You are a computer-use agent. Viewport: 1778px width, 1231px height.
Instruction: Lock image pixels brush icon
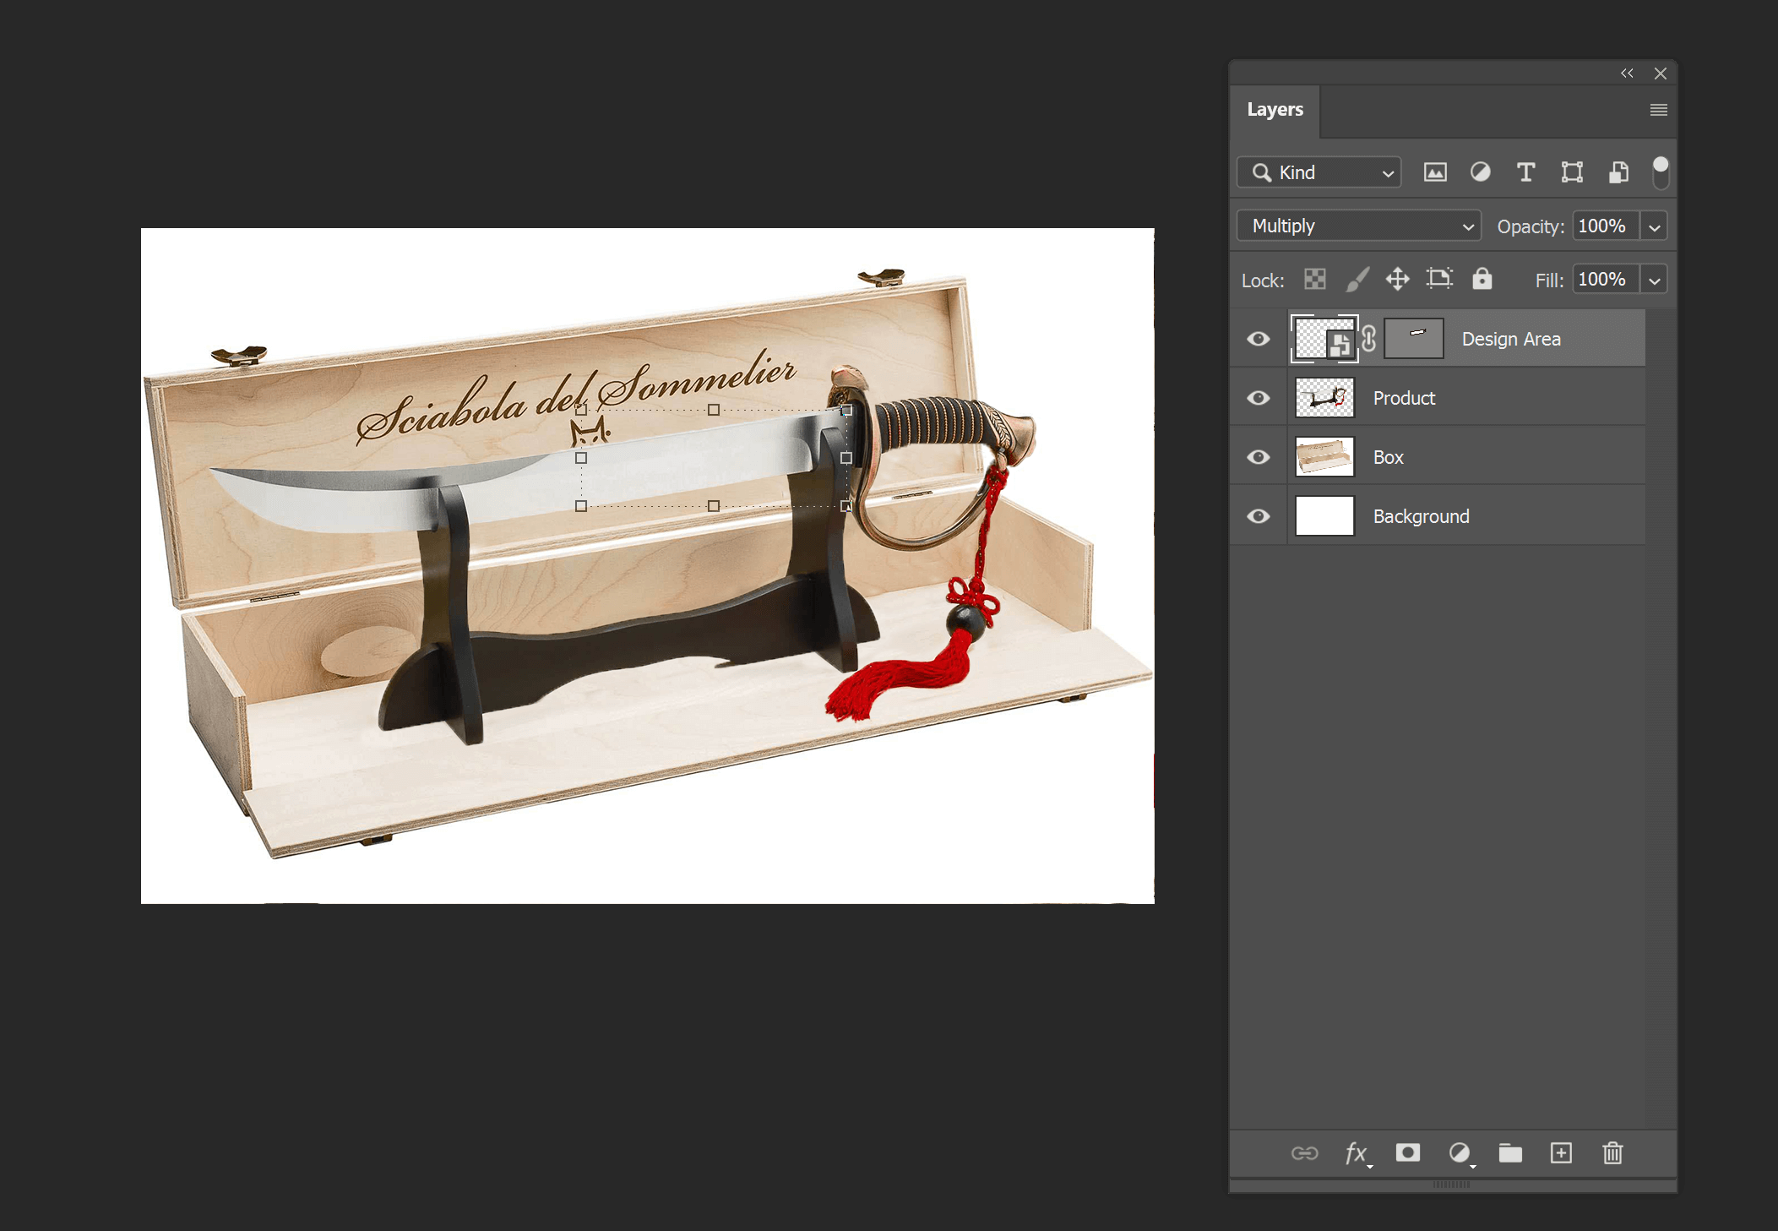coord(1357,280)
